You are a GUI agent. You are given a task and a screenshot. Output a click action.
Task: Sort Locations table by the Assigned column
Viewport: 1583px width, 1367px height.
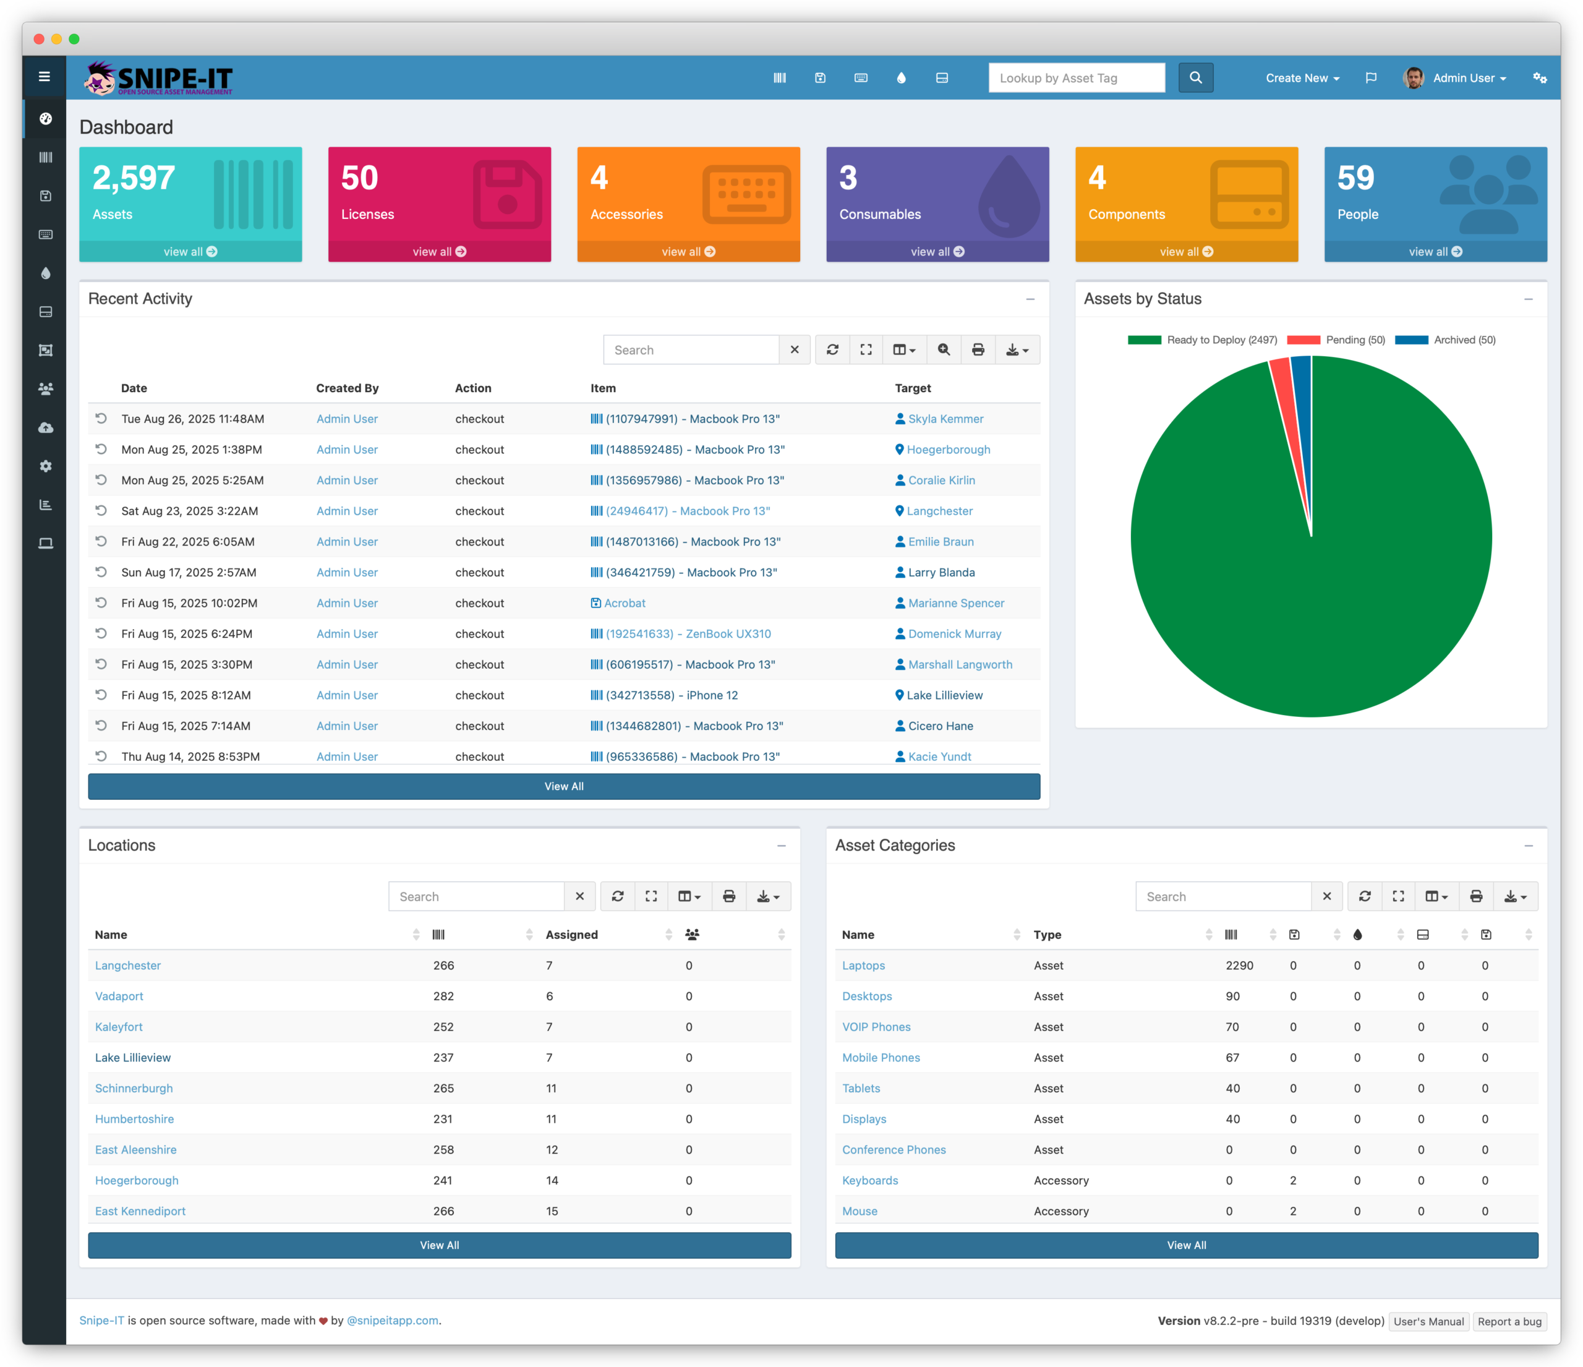tap(571, 935)
